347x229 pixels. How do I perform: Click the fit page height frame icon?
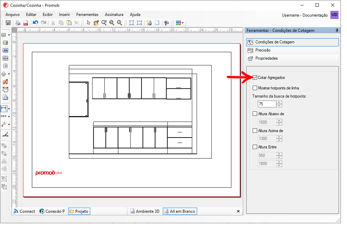pyautogui.click(x=132, y=23)
